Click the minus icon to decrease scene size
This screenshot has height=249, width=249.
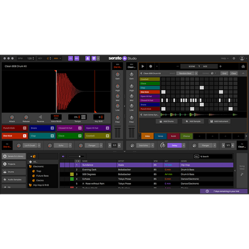[178, 66]
